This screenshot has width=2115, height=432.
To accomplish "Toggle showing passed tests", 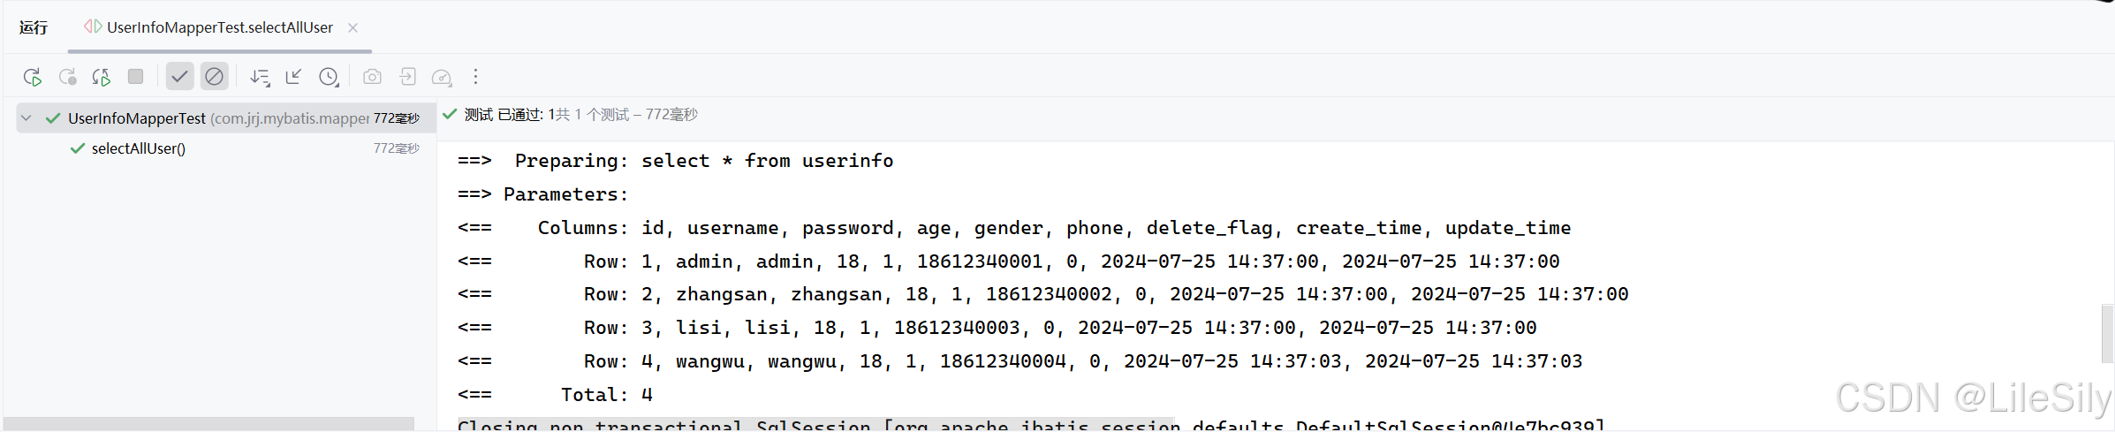I will pos(179,77).
